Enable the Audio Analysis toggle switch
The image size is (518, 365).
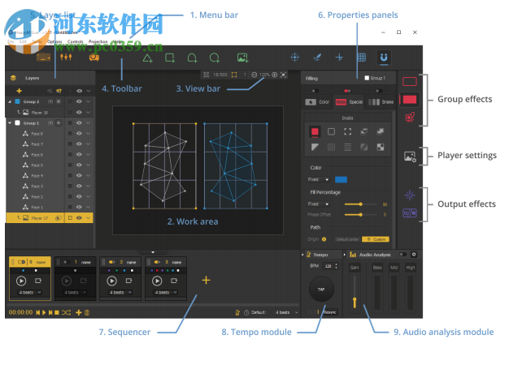pos(403,255)
